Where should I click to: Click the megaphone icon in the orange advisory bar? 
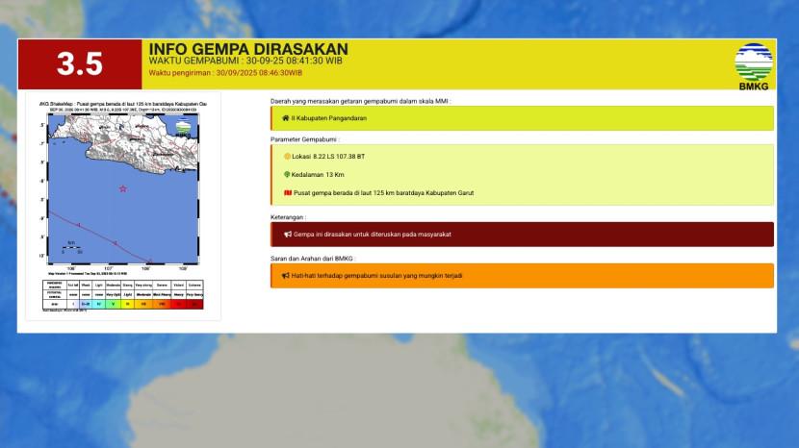click(286, 275)
